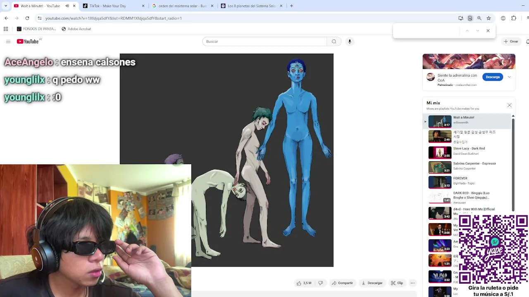This screenshot has height=297, width=529.
Task: Click the Compartir button
Action: [x=342, y=283]
